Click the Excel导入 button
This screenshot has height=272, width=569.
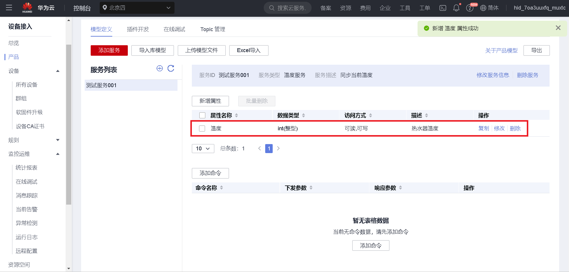pyautogui.click(x=249, y=50)
